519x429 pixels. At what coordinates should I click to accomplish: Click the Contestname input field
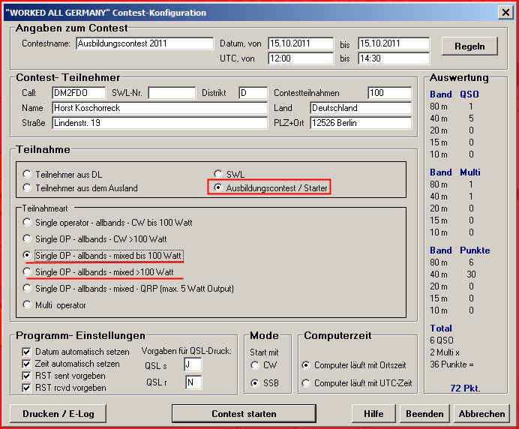pyautogui.click(x=145, y=43)
